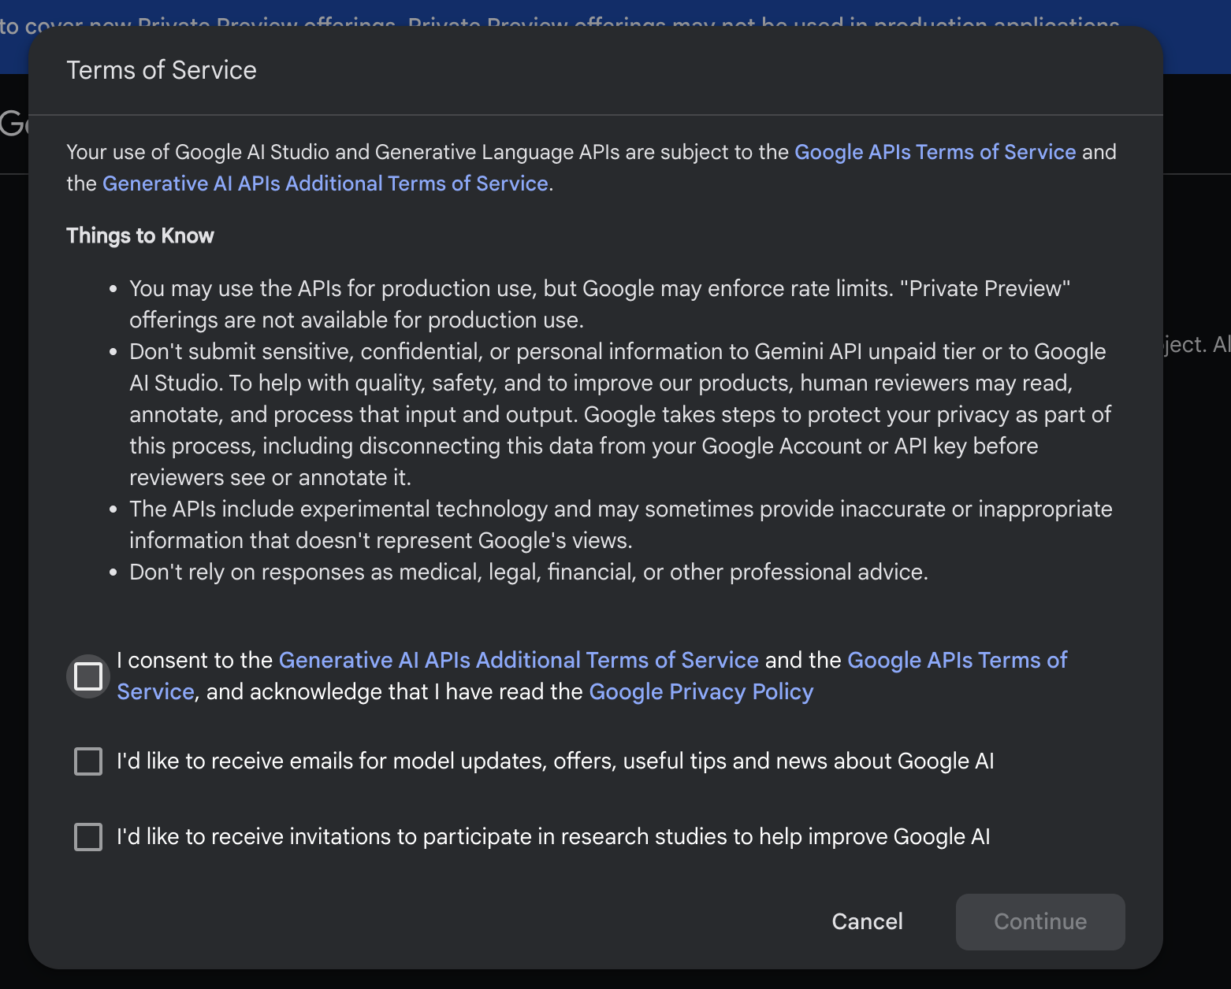Click the bullet about sensitive, confidential information
The height and width of the screenshot is (989, 1231).
click(619, 414)
